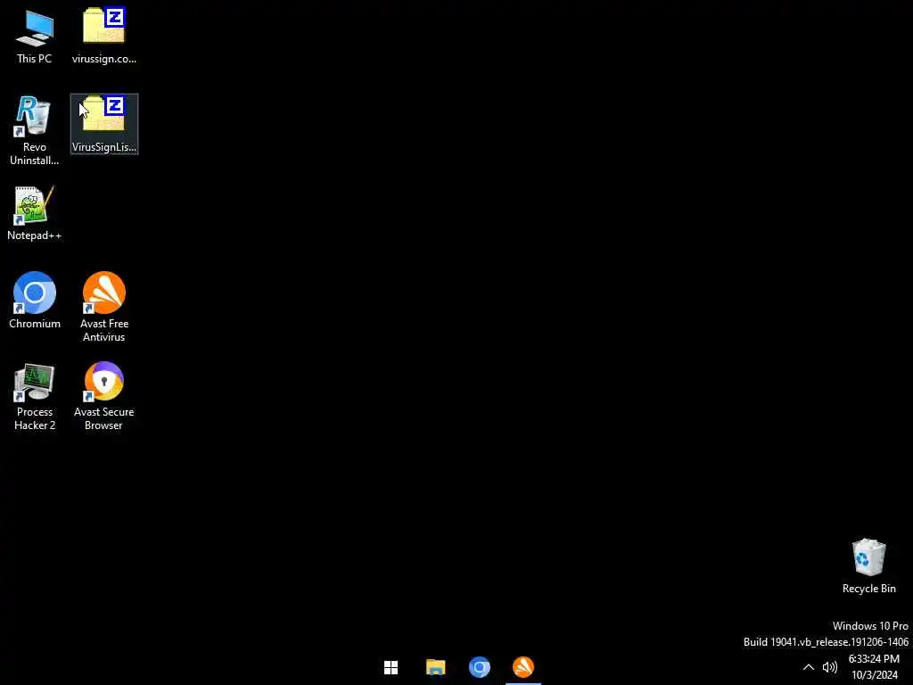
Task: Show hidden system tray icons
Action: coord(808,667)
